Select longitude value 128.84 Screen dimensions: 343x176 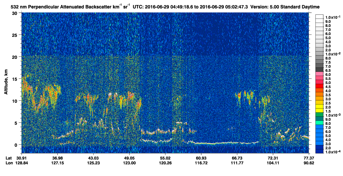22,163
